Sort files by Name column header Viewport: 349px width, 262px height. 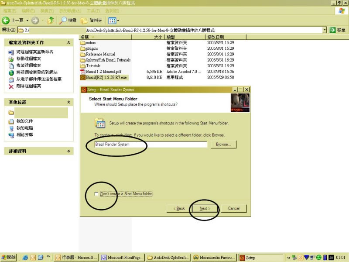pyautogui.click(x=105, y=37)
